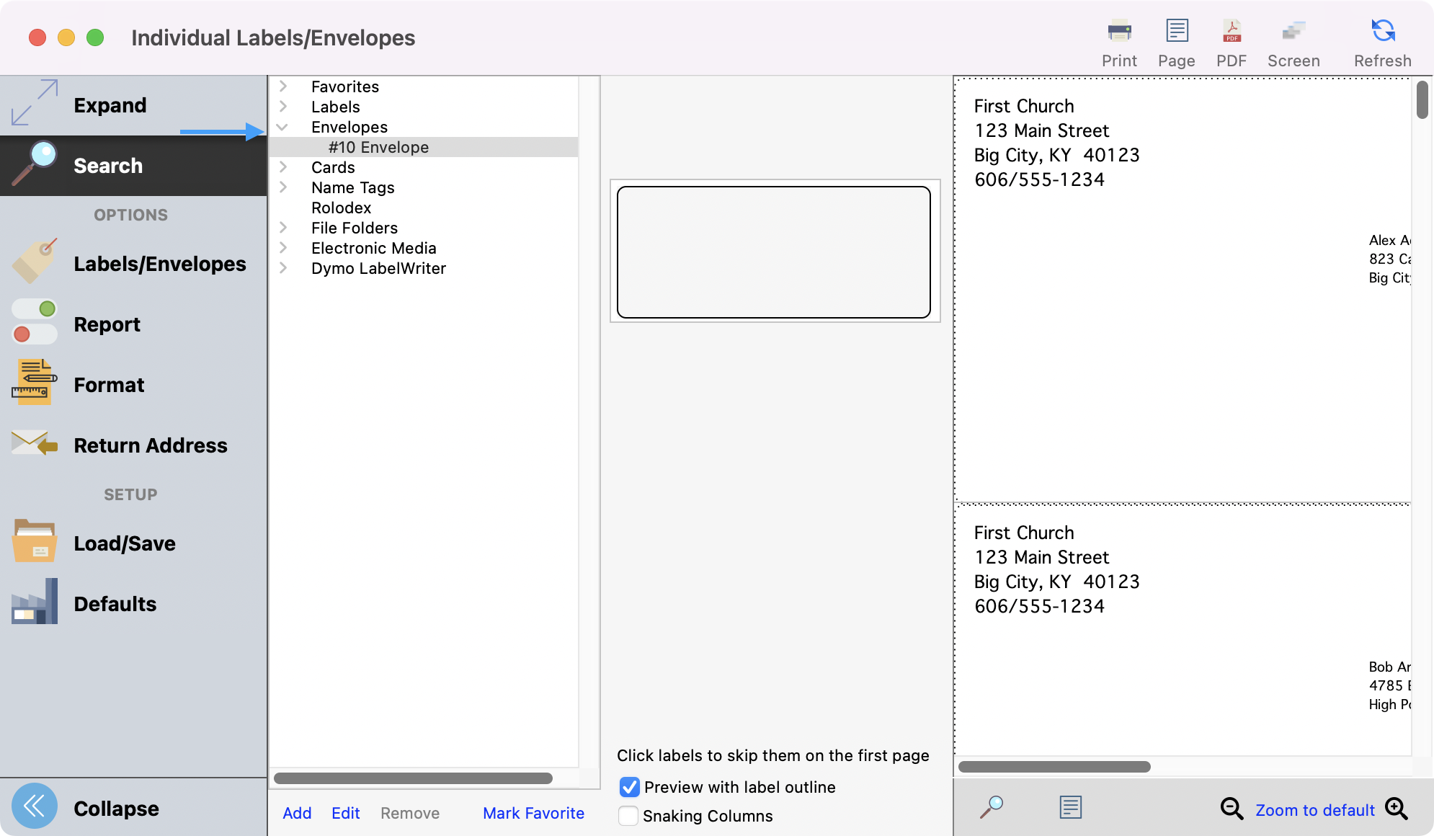Export using the PDF icon
The height and width of the screenshot is (836, 1434).
point(1232,32)
